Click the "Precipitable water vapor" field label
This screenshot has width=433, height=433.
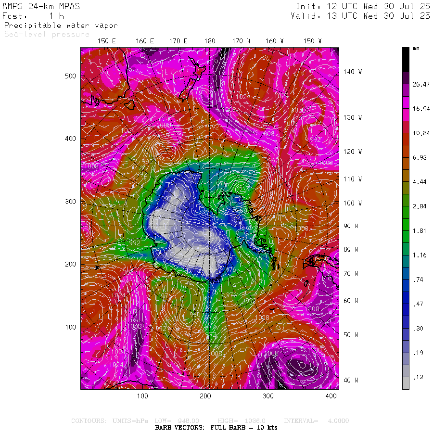[x=61, y=25]
